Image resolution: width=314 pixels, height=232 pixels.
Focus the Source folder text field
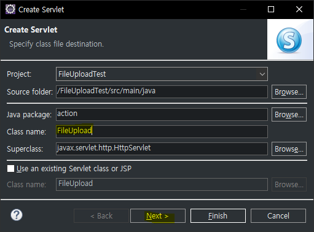tap(162, 91)
